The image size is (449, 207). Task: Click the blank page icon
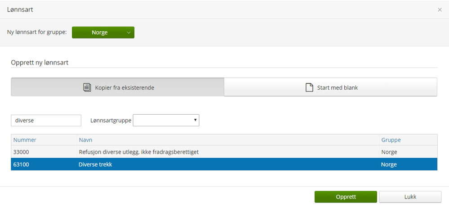click(309, 87)
